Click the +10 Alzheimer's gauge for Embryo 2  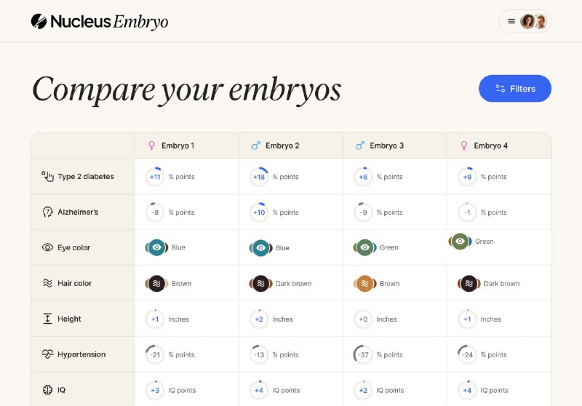[259, 212]
